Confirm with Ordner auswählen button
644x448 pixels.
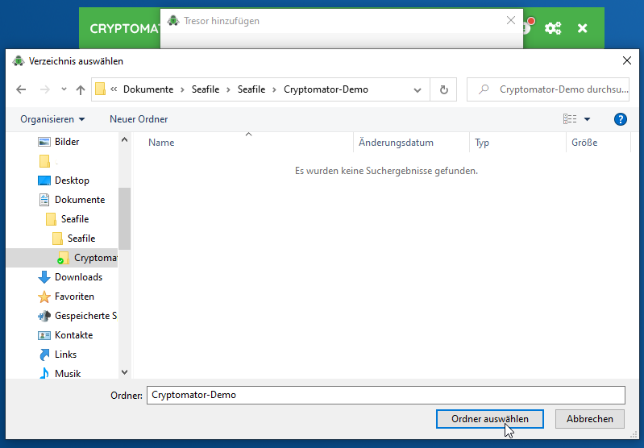489,419
